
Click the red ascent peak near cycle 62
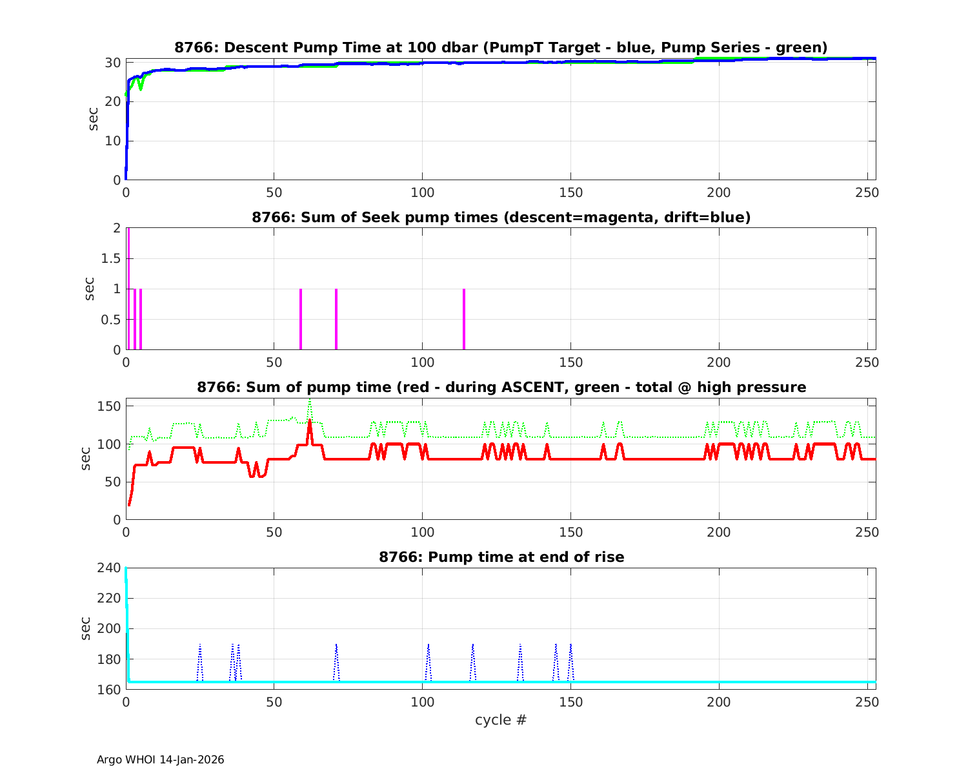pyautogui.click(x=310, y=422)
